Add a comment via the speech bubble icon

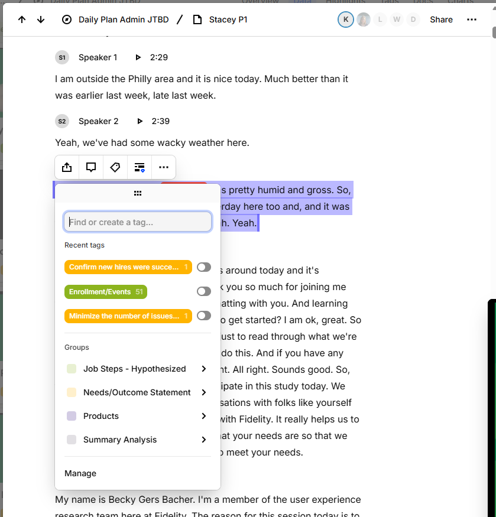91,167
